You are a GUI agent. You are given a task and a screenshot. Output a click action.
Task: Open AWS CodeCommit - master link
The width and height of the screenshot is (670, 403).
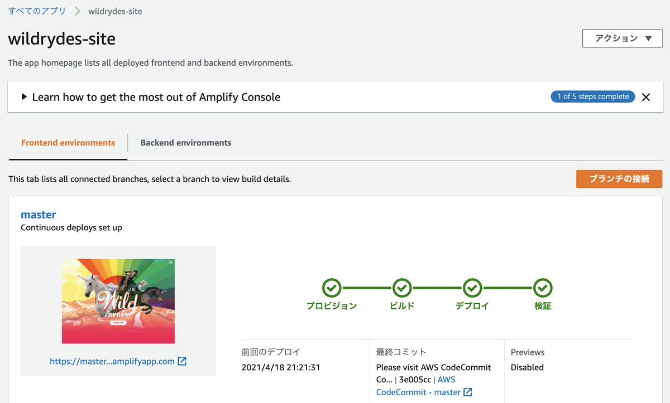419,392
